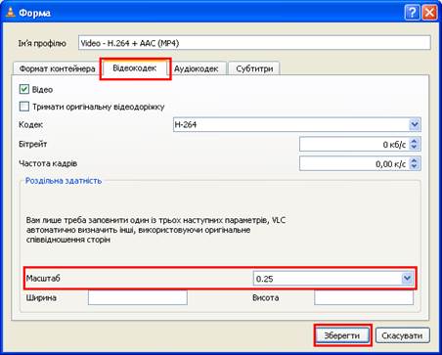The image size is (442, 355).
Task: Open the Масштаб 0.25 dropdown arrow
Action: (407, 279)
